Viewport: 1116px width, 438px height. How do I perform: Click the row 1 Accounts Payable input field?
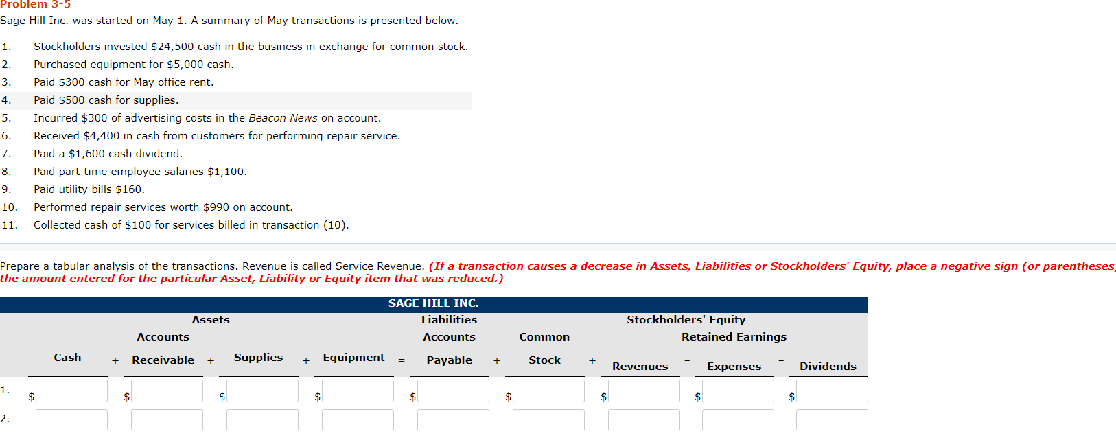point(454,391)
